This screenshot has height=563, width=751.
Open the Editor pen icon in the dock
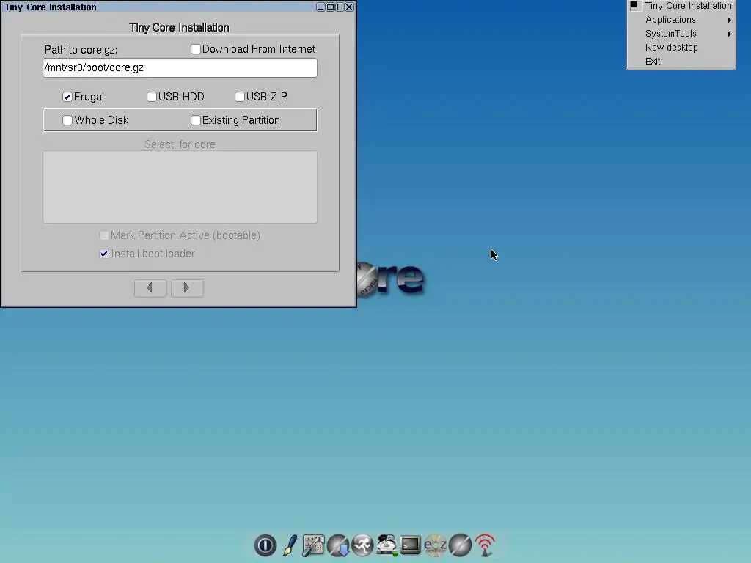click(289, 545)
